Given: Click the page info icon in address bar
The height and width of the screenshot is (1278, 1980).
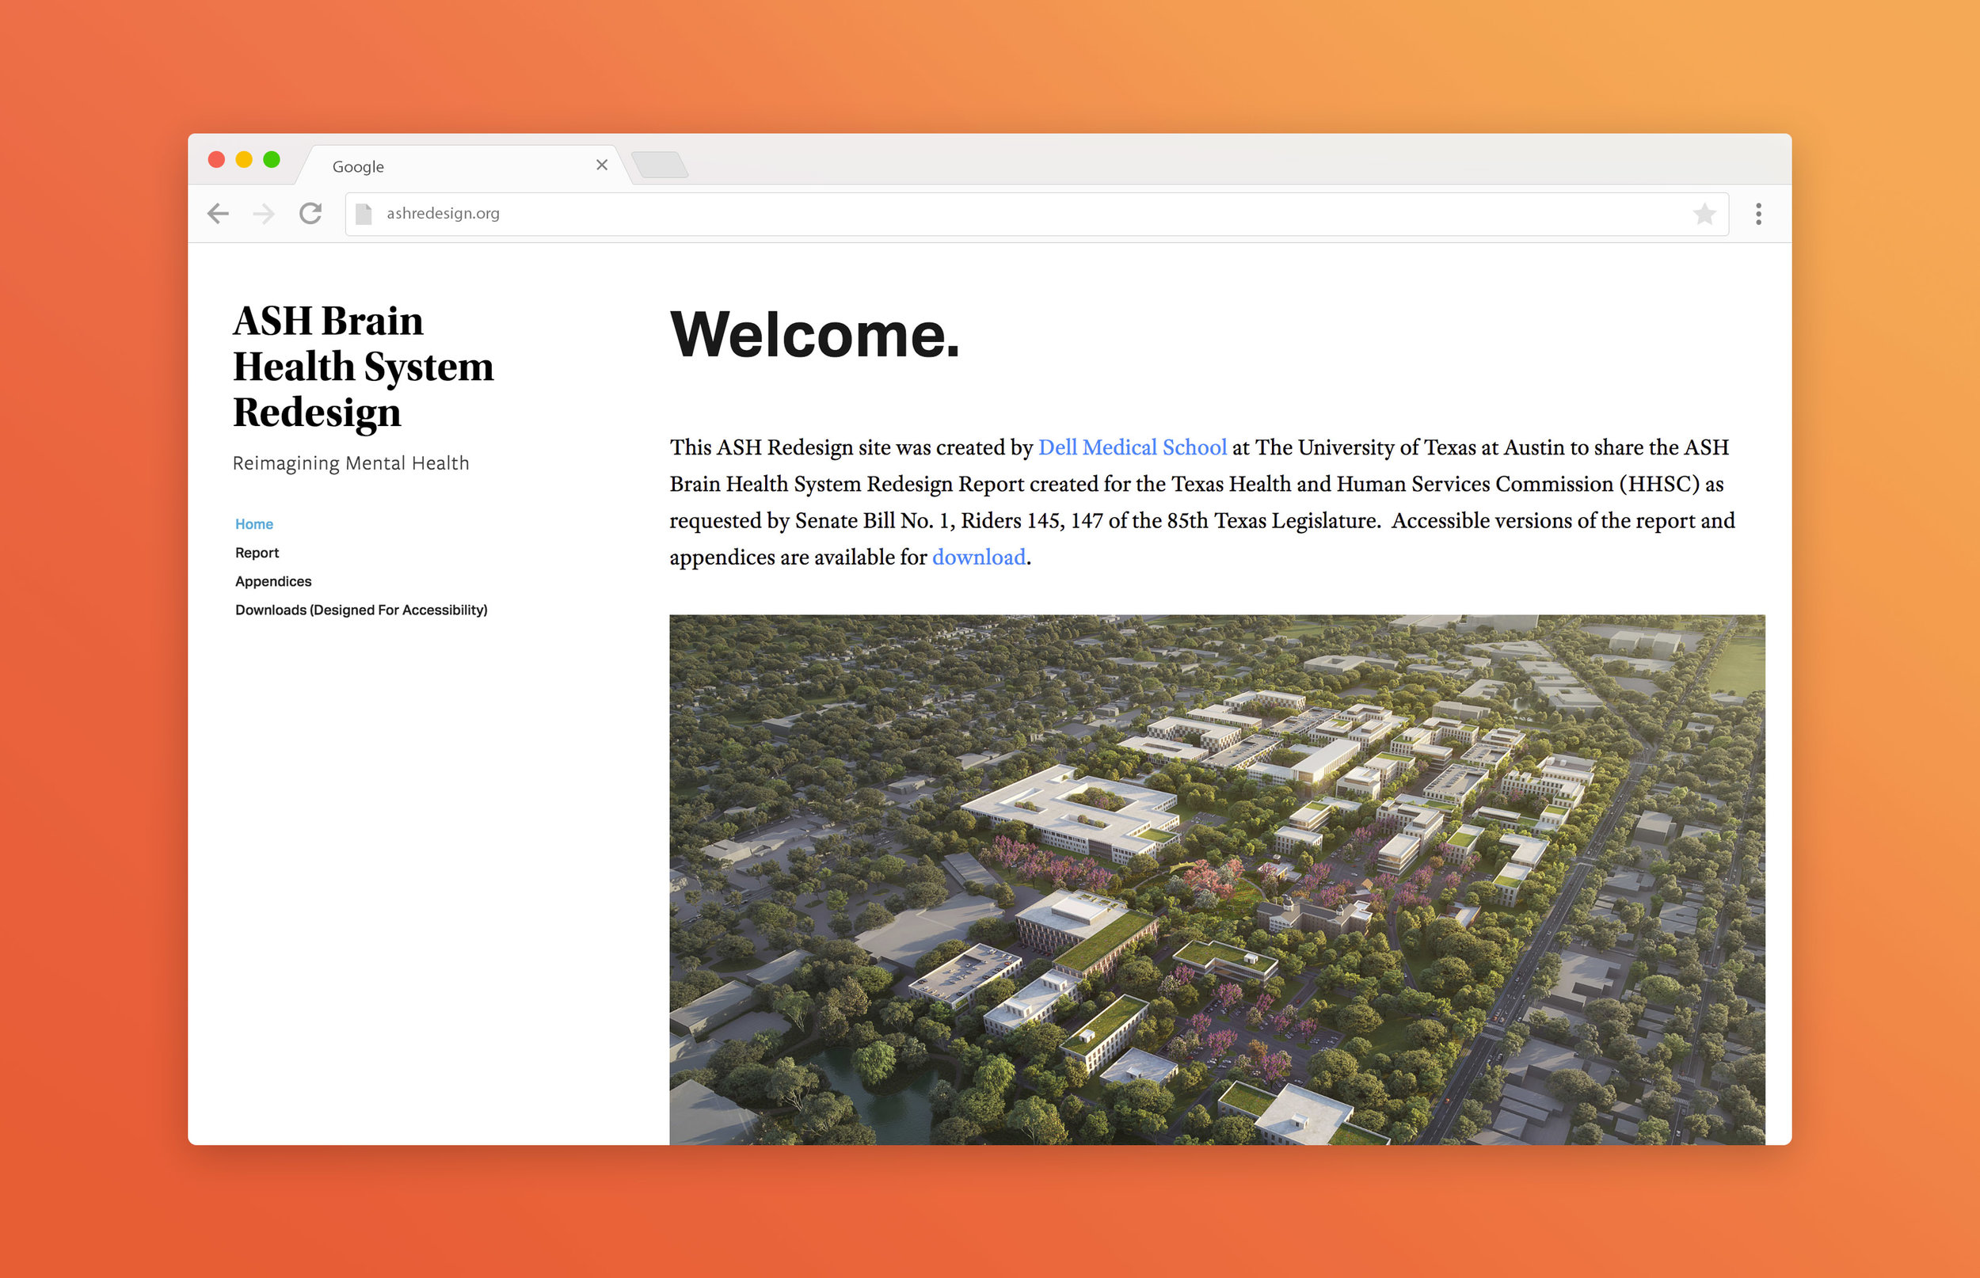Looking at the screenshot, I should pos(364,214).
